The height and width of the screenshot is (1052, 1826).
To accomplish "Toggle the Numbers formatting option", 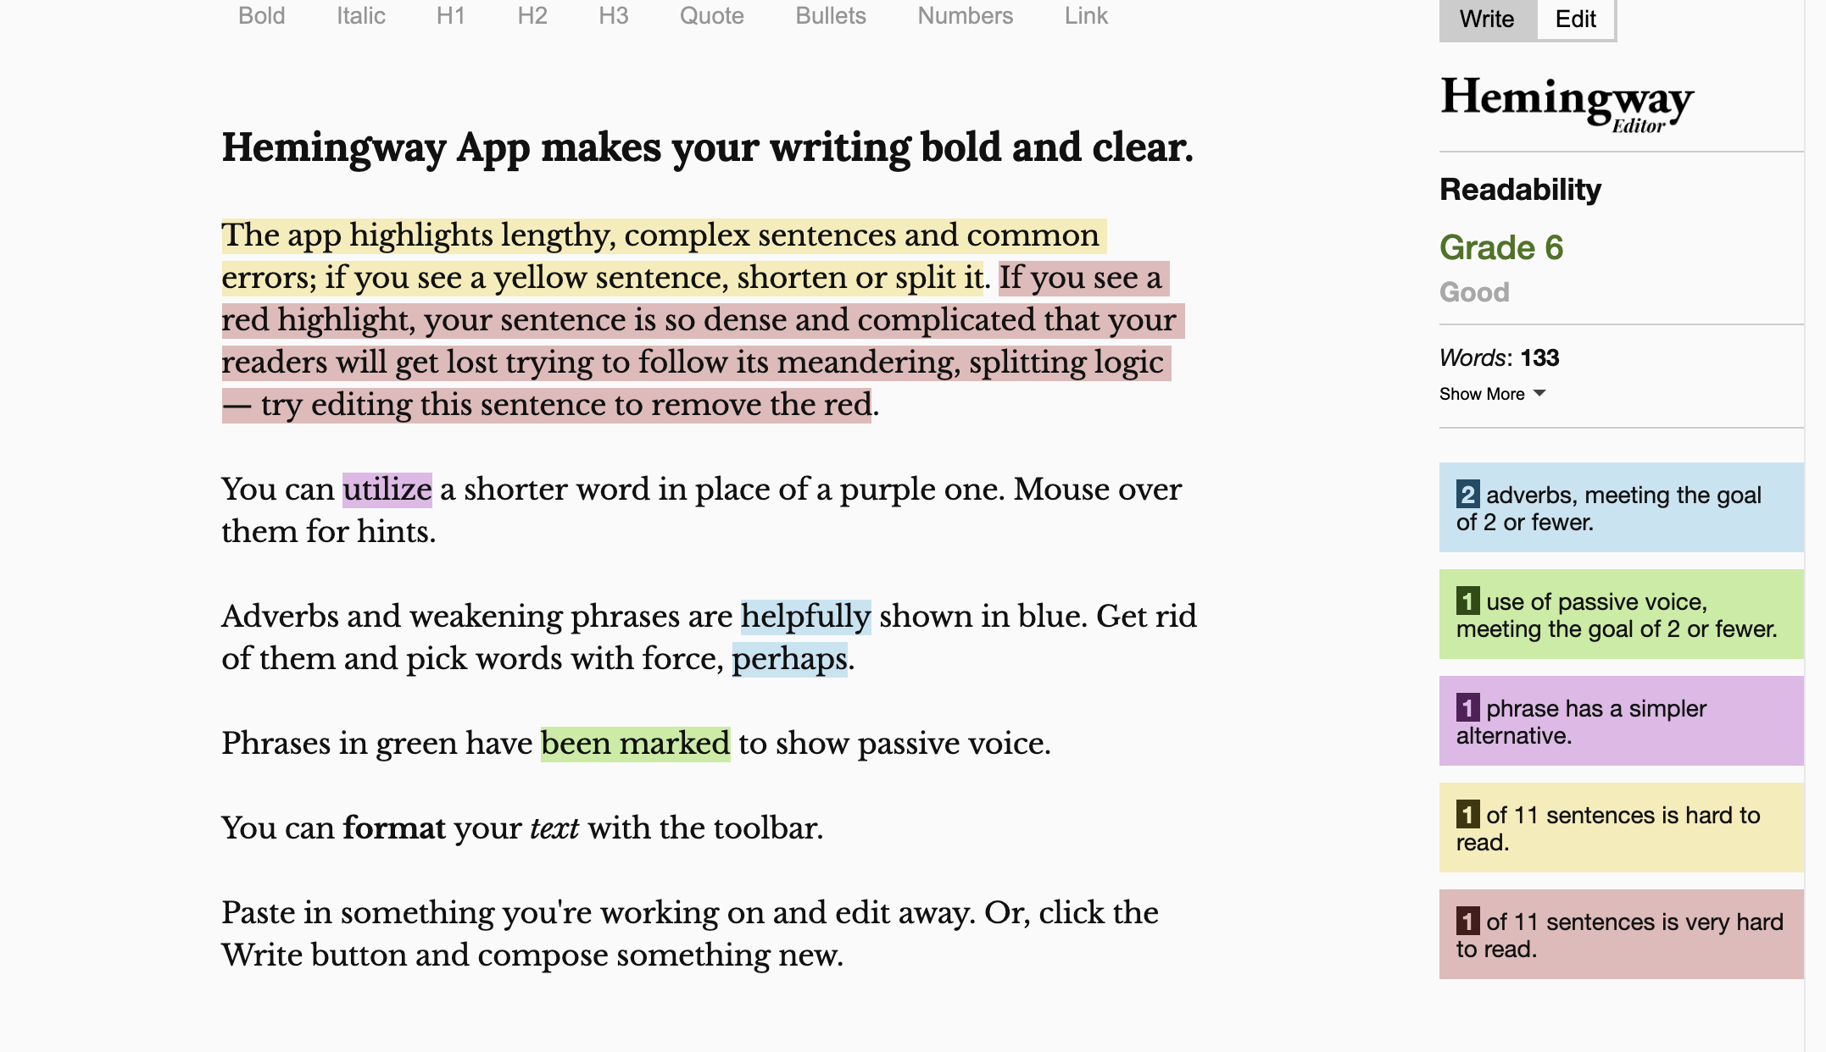I will [x=963, y=16].
